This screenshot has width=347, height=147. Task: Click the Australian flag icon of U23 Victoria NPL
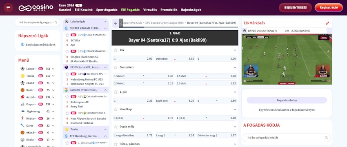pyautogui.click(x=66, y=67)
